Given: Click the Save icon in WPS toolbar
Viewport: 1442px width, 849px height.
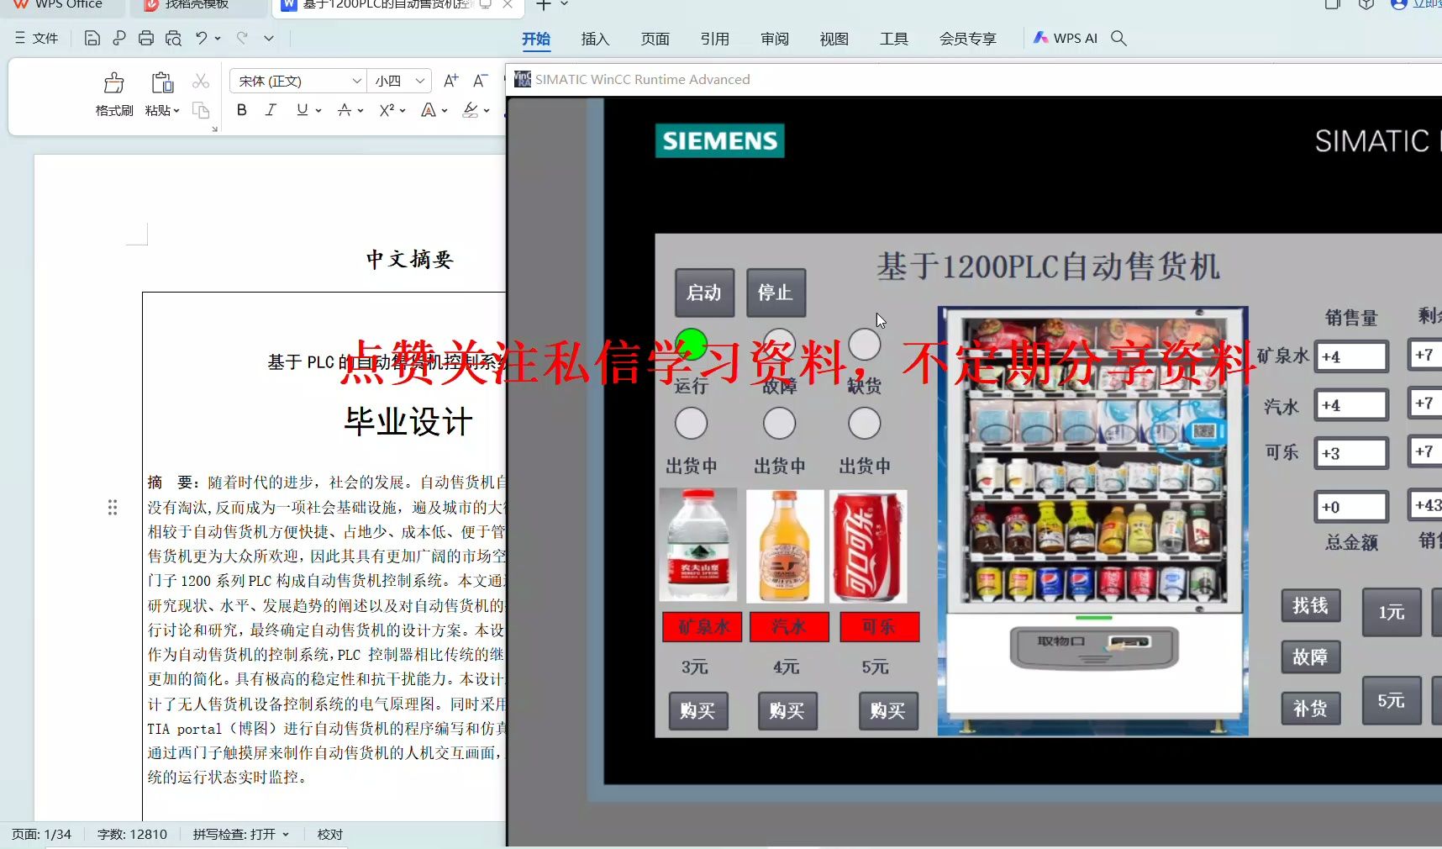Looking at the screenshot, I should (92, 38).
